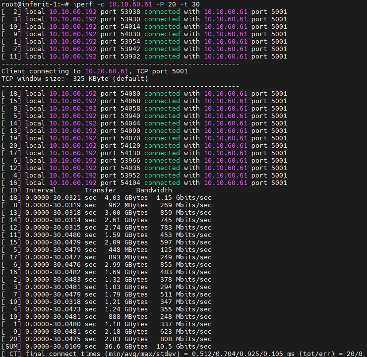Click port 53966 in connection 6 row
Image resolution: width=367 pixels, height=357 pixels.
(x=130, y=161)
